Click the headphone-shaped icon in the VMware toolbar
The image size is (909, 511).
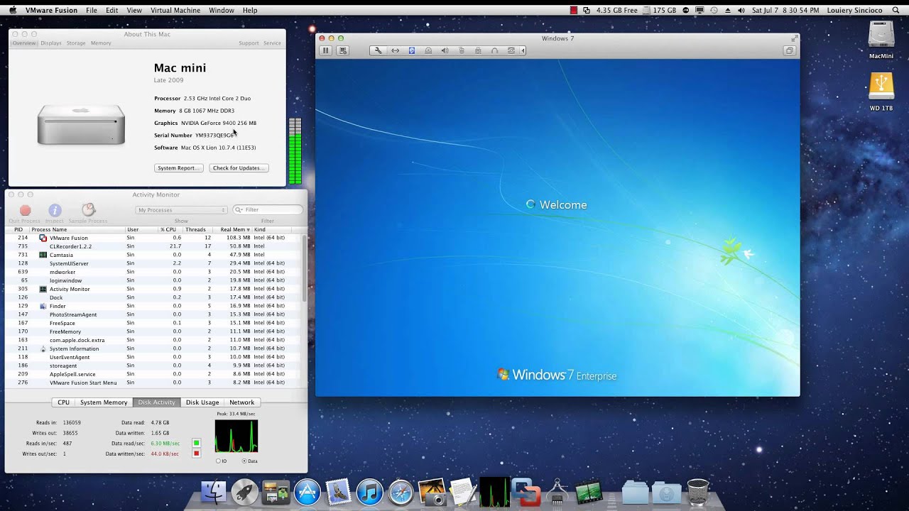tap(494, 50)
